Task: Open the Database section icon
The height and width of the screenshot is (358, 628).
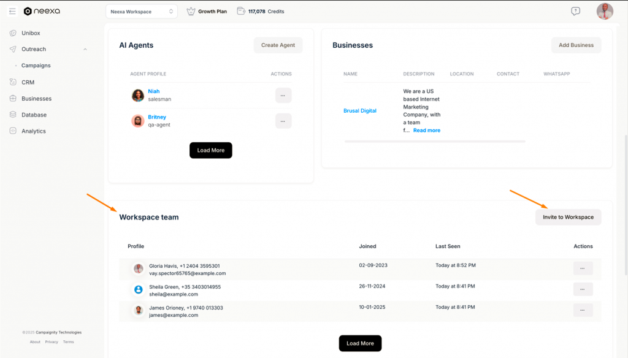Action: click(13, 115)
